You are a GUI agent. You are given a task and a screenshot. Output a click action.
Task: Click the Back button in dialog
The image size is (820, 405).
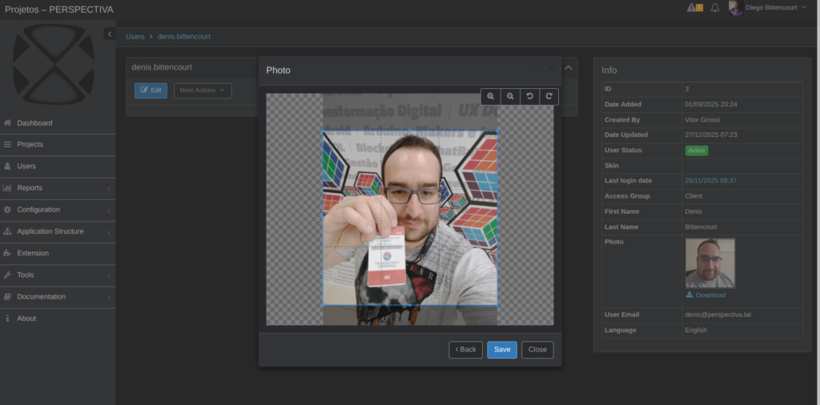click(465, 350)
